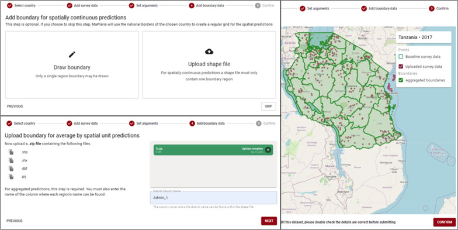Viewport: 458px width, 230px height.
Task: Click the cloud Upload shape file icon
Action: (209, 52)
